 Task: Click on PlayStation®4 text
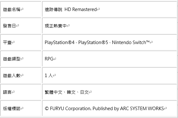click(59, 42)
